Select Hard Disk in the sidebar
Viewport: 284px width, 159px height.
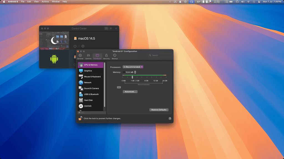pos(88,100)
